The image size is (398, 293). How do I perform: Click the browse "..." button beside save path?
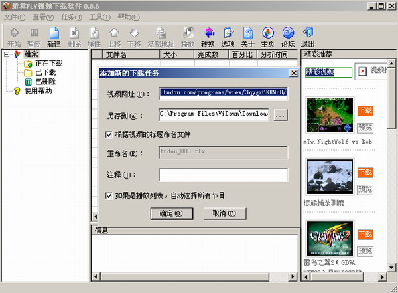pos(281,115)
